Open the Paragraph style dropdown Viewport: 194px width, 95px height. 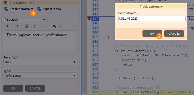tap(25, 20)
